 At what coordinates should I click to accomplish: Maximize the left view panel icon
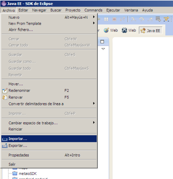[102, 42]
